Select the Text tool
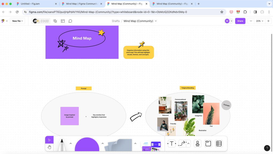Viewport: 273px width, 154px height. [x=172, y=144]
